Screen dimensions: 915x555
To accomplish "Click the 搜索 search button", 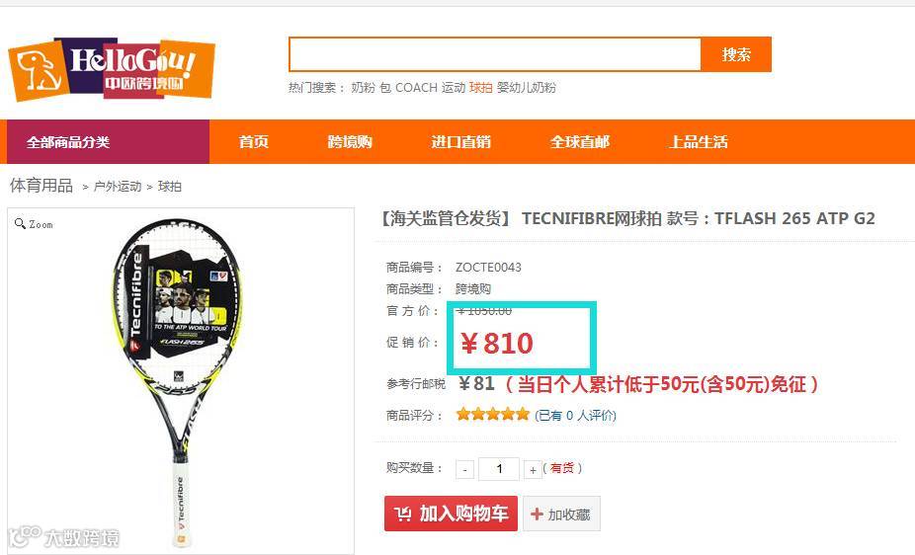I will [736, 54].
